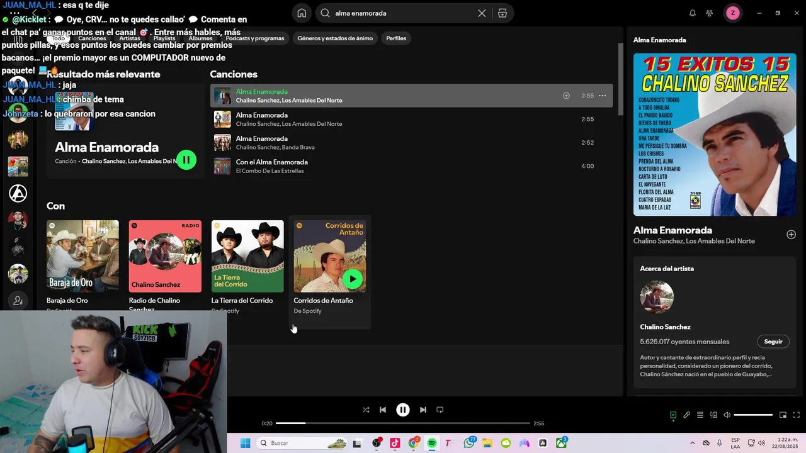806x453 pixels.
Task: Go to Spotify Home via house icon
Action: tap(302, 13)
